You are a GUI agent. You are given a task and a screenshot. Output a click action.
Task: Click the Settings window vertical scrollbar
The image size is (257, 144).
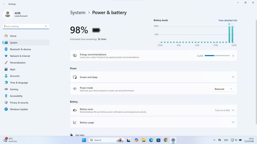[256, 72]
